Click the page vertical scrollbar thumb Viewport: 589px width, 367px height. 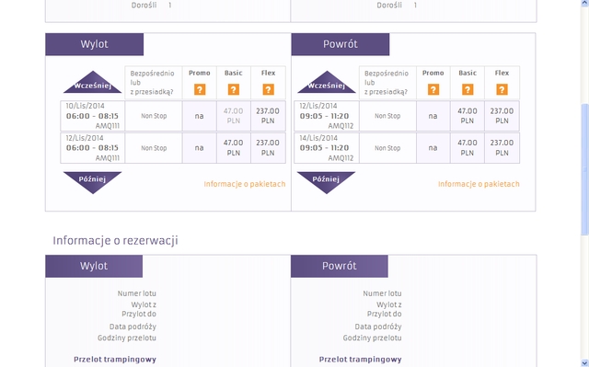point(584,169)
